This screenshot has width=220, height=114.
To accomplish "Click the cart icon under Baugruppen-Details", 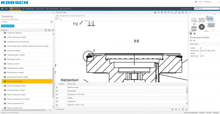I will (191, 41).
